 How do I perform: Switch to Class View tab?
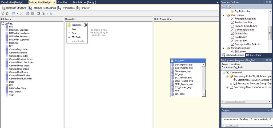click(x=254, y=55)
